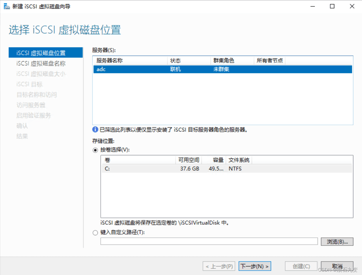Click the NTFS file system cell
The height and width of the screenshot is (275, 362).
tap(235, 169)
